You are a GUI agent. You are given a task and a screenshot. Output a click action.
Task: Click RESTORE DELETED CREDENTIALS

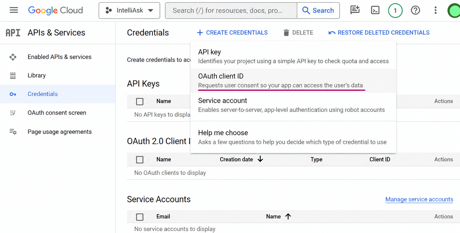click(379, 33)
